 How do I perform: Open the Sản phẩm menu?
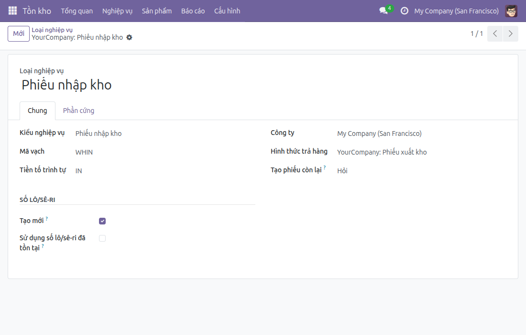click(157, 11)
